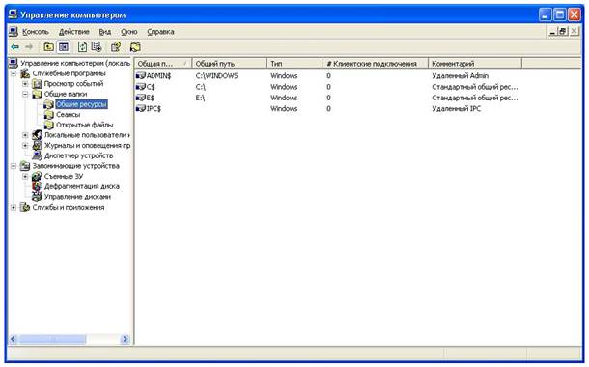Toggle the Show/Hide console tree button

pos(64,47)
